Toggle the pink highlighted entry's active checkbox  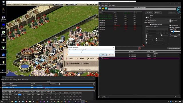click(102, 58)
